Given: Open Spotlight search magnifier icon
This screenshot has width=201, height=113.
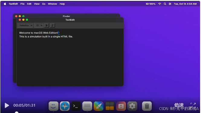Looking at the screenshot, I should (165, 4).
